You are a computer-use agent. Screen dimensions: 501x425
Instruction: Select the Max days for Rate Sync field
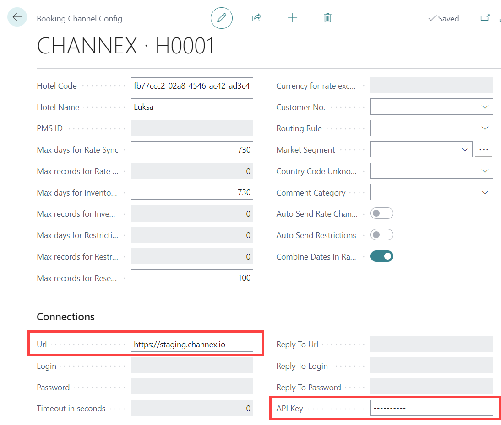pyautogui.click(x=192, y=149)
